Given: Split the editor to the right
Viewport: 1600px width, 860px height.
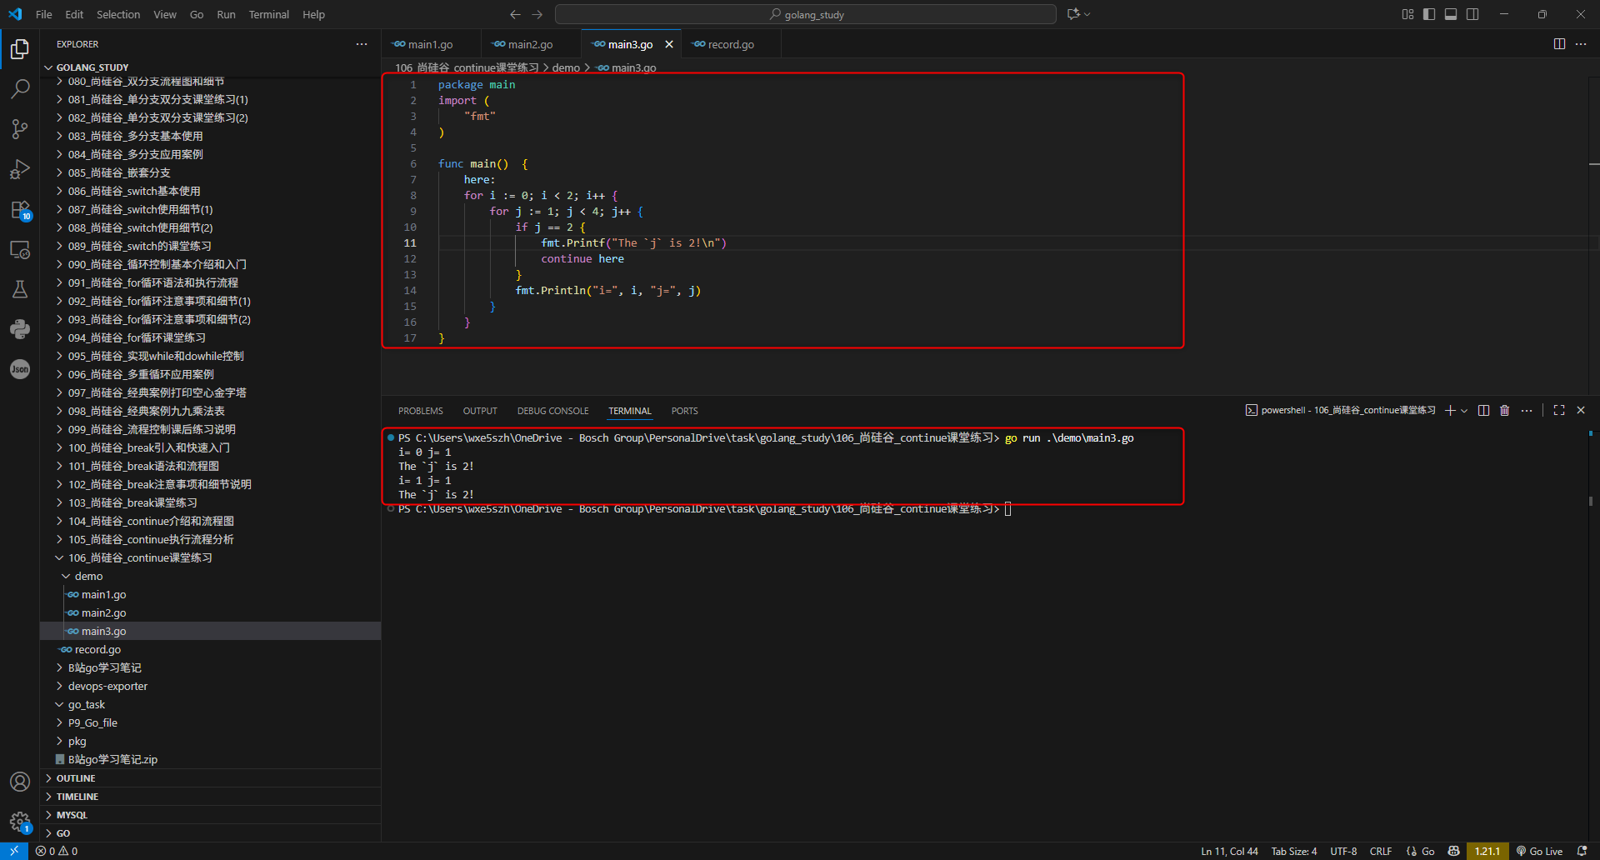Looking at the screenshot, I should (x=1559, y=44).
